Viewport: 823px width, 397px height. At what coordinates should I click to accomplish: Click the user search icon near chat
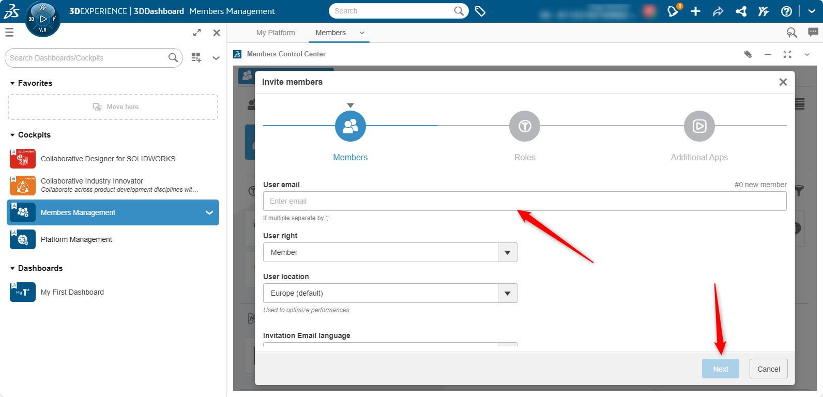click(x=791, y=33)
